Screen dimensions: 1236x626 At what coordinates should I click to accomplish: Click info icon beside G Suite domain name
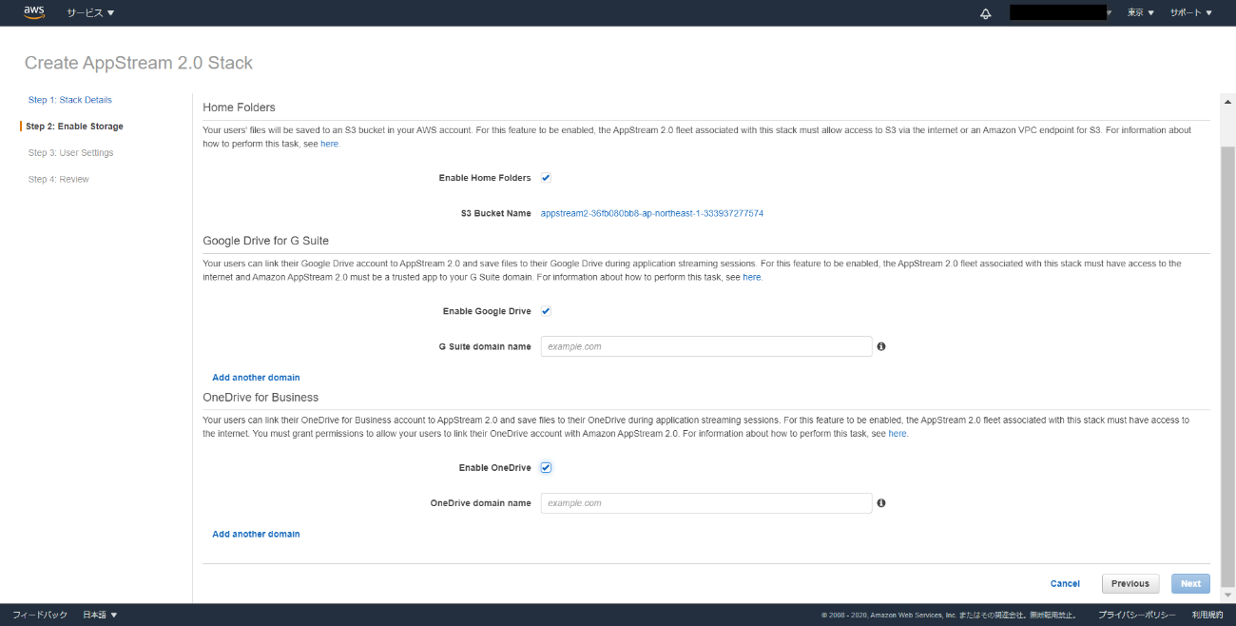click(881, 346)
